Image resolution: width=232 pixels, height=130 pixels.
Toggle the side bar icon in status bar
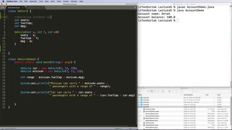[x=2, y=129]
